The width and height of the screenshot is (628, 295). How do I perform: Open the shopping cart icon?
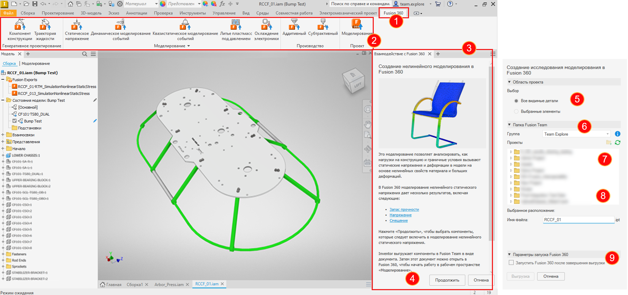pos(438,4)
